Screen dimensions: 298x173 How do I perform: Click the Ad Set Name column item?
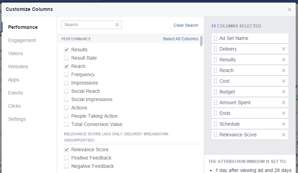pyautogui.click(x=250, y=38)
